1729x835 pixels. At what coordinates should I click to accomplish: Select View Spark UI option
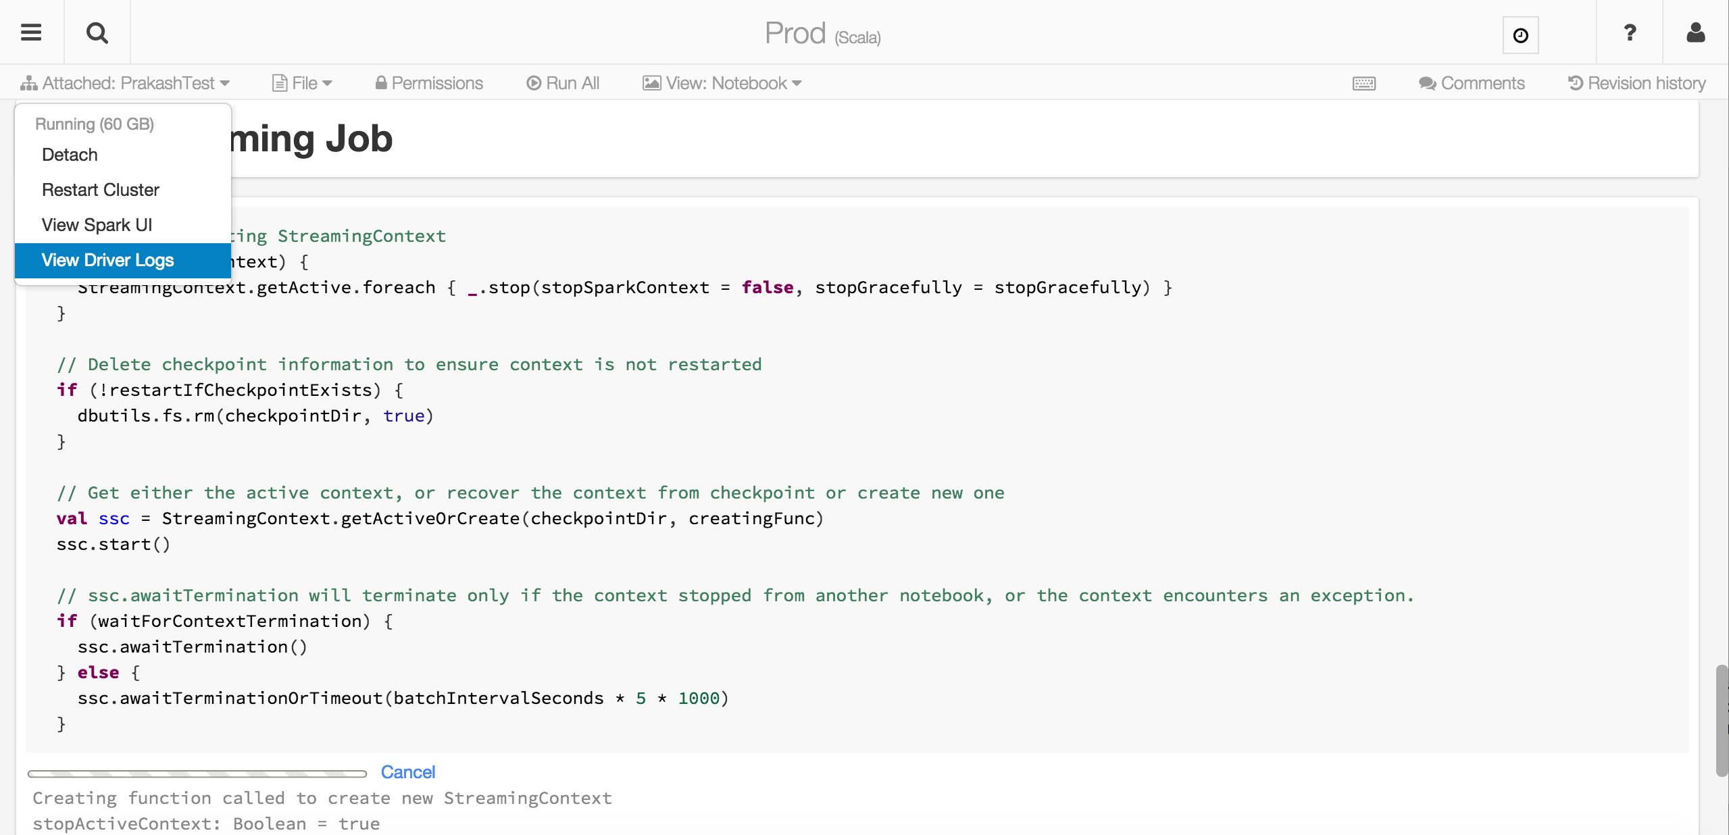click(97, 225)
